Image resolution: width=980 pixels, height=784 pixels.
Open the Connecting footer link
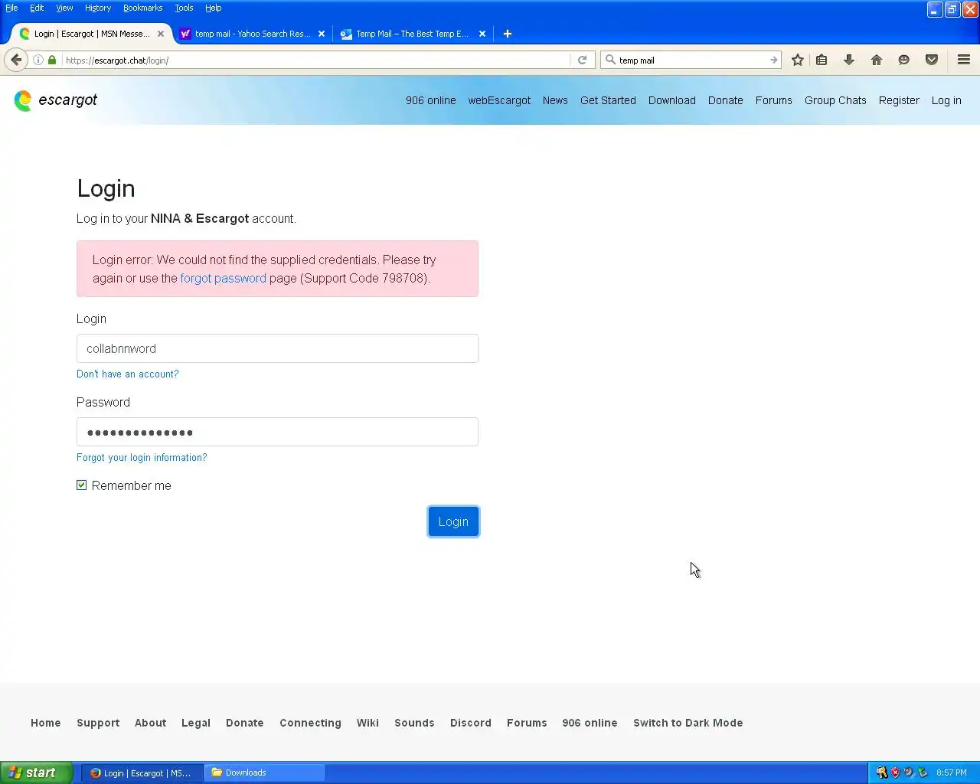(x=310, y=723)
